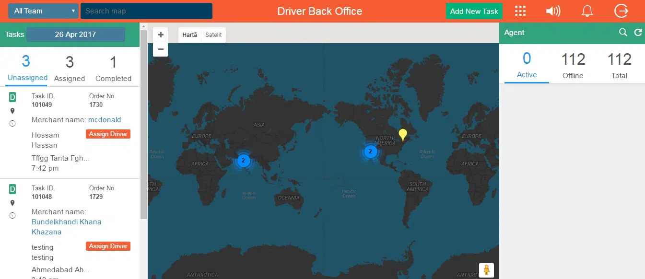The height and width of the screenshot is (279, 645).
Task: Switch map to Hartă view
Action: (x=190, y=35)
